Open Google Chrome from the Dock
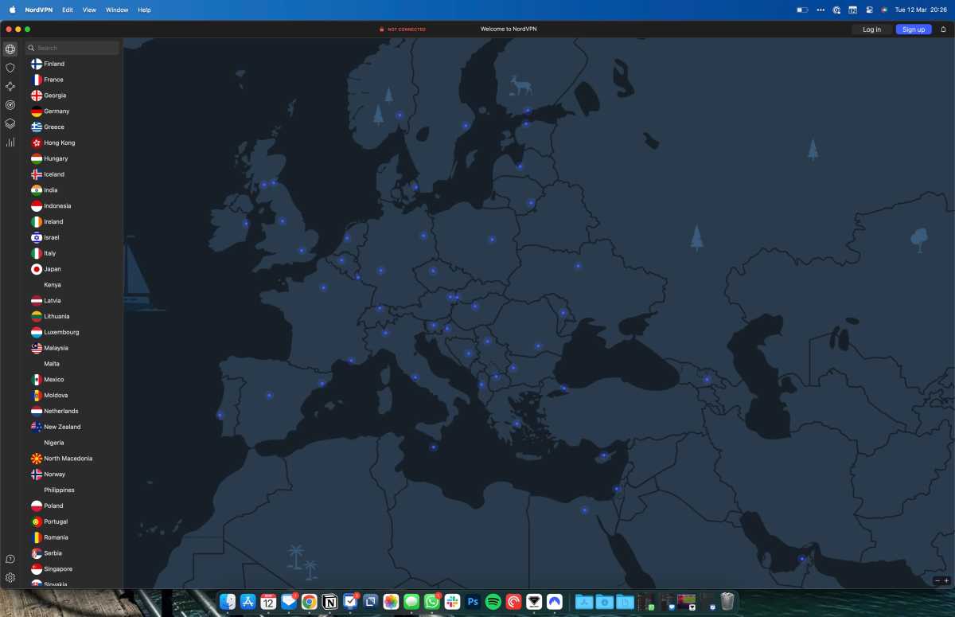The height and width of the screenshot is (617, 955). [310, 601]
